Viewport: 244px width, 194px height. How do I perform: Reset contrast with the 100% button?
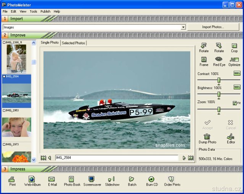(x=237, y=73)
